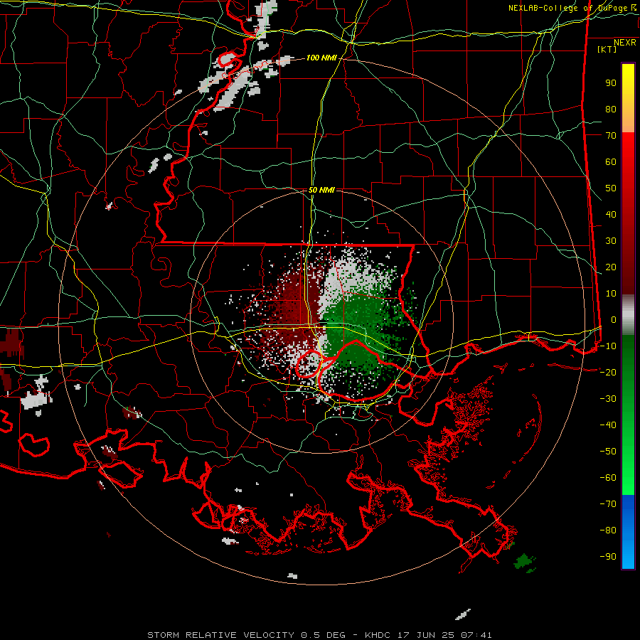Click the "70" scale value
640x640 pixels.
pyautogui.click(x=611, y=136)
